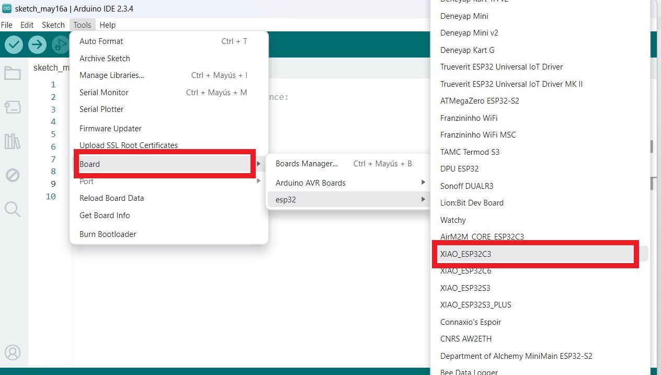This screenshot has height=375, width=661.
Task: Click line number 1 in editor gutter
Action: tap(53, 85)
